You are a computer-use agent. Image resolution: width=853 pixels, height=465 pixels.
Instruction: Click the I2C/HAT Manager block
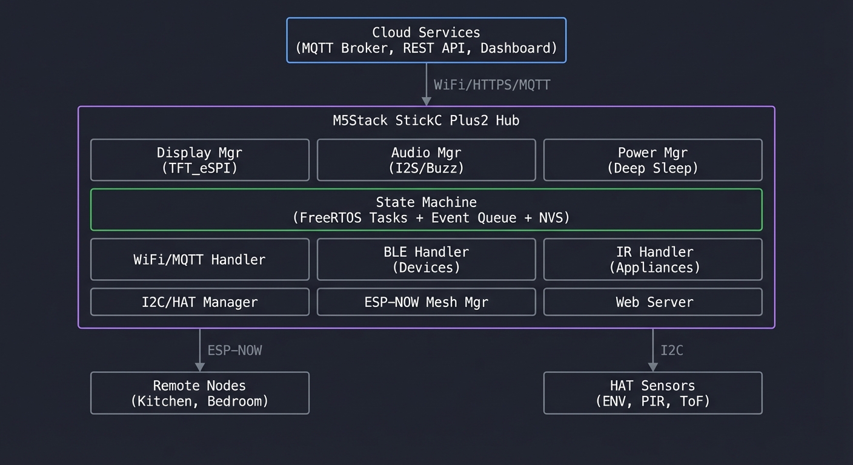tap(199, 302)
